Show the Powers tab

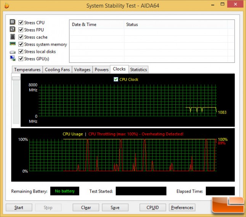[x=101, y=70]
